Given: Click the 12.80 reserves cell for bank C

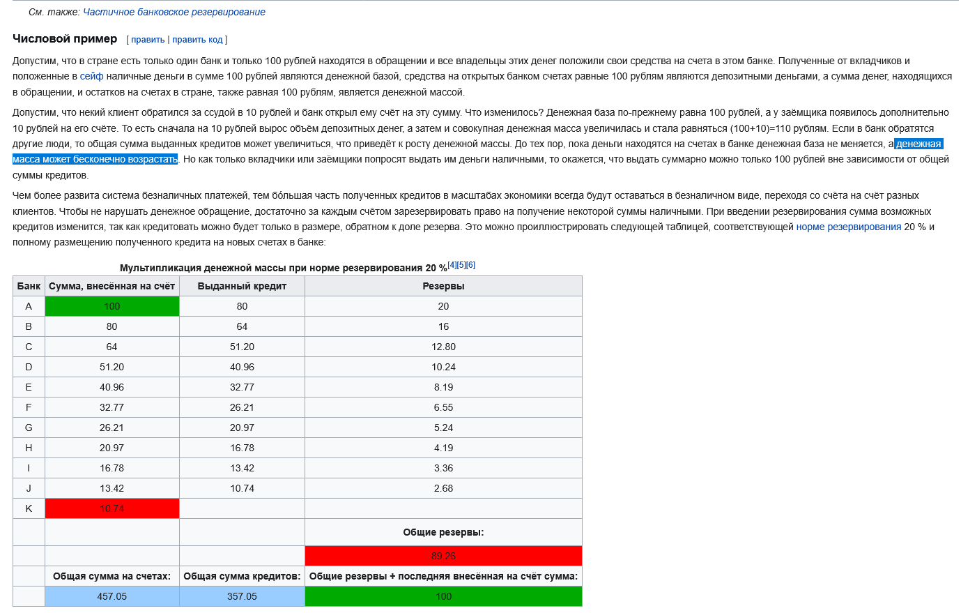Looking at the screenshot, I should click(443, 347).
